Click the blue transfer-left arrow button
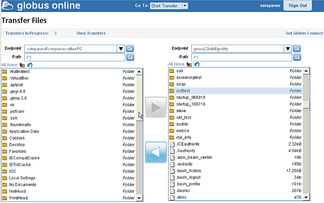This screenshot has height=203, width=324. [156, 152]
